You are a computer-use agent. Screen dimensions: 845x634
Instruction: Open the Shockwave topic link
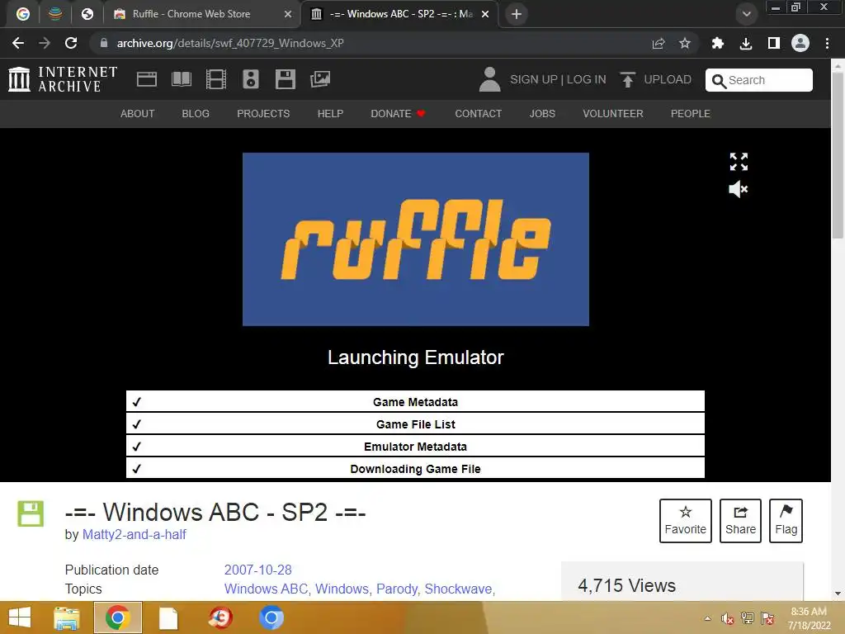[x=458, y=589]
